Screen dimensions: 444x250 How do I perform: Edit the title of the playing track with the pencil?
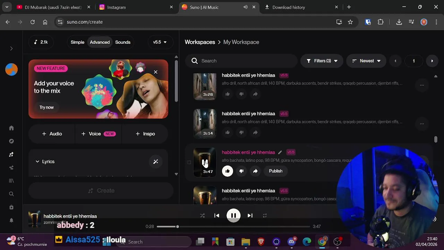pyautogui.click(x=280, y=152)
